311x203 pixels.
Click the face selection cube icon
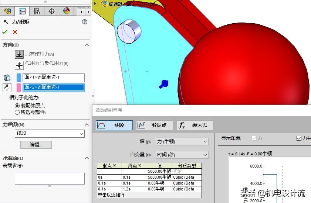point(7,78)
